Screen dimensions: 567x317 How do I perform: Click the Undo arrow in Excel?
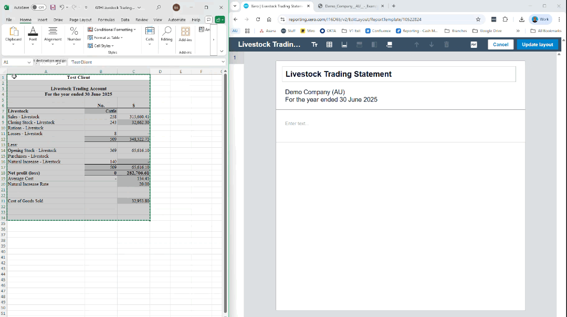pos(62,7)
